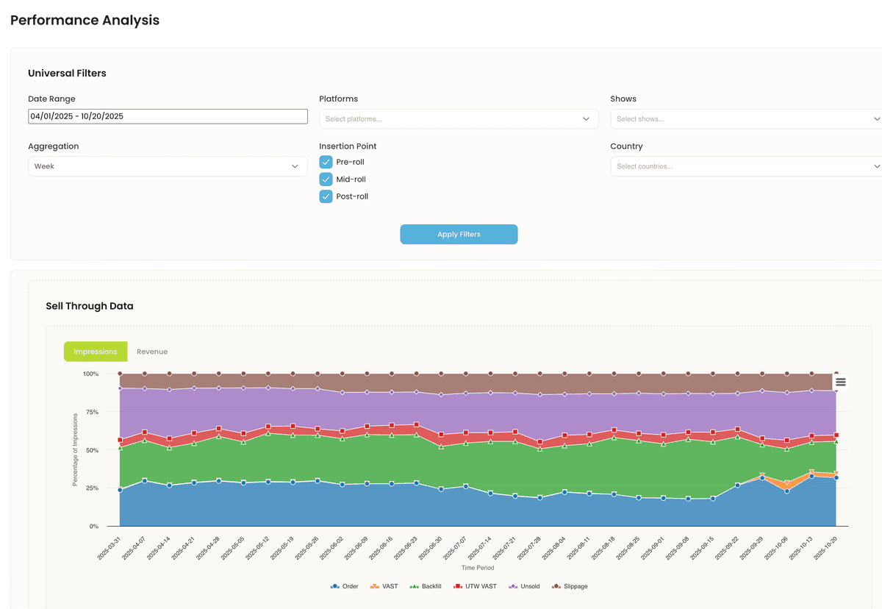Open the Platforms dropdown
Image resolution: width=882 pixels, height=609 pixels.
[x=459, y=119]
